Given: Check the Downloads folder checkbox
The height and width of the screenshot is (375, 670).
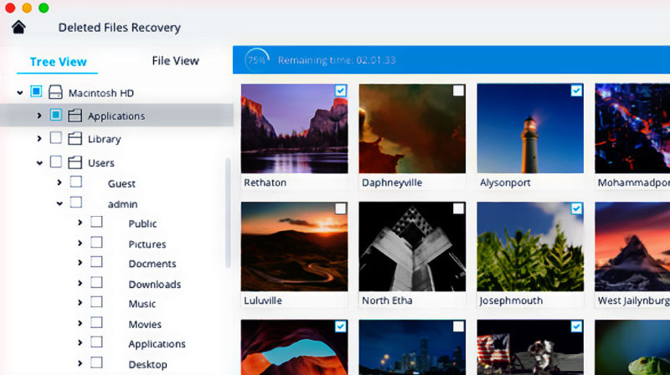Looking at the screenshot, I should pos(96,282).
